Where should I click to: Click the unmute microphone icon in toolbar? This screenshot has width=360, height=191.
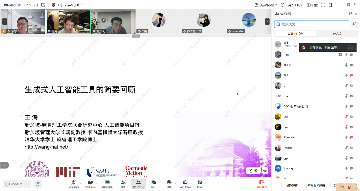(x=73, y=183)
